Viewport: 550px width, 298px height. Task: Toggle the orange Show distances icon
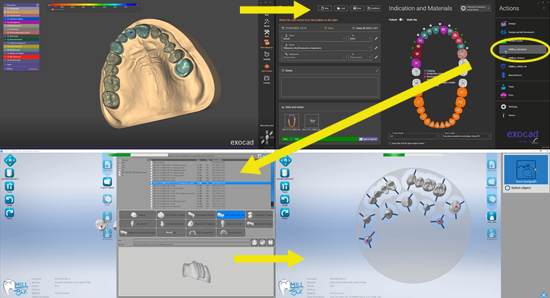click(x=267, y=44)
